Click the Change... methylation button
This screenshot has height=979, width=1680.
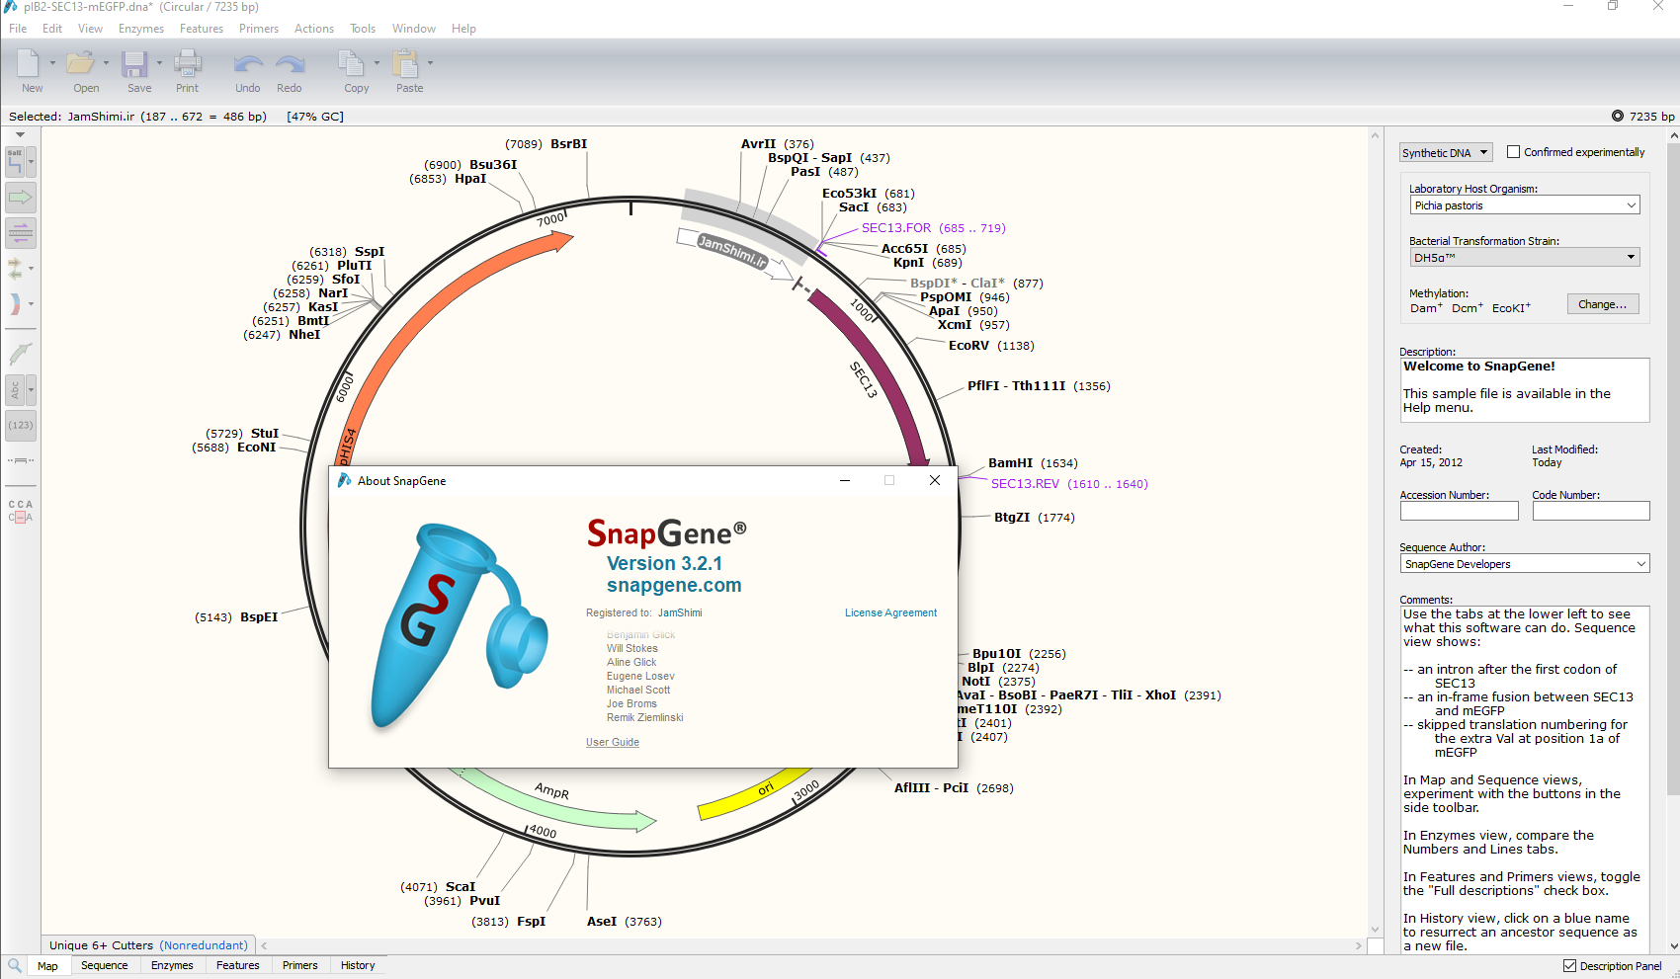coord(1603,304)
